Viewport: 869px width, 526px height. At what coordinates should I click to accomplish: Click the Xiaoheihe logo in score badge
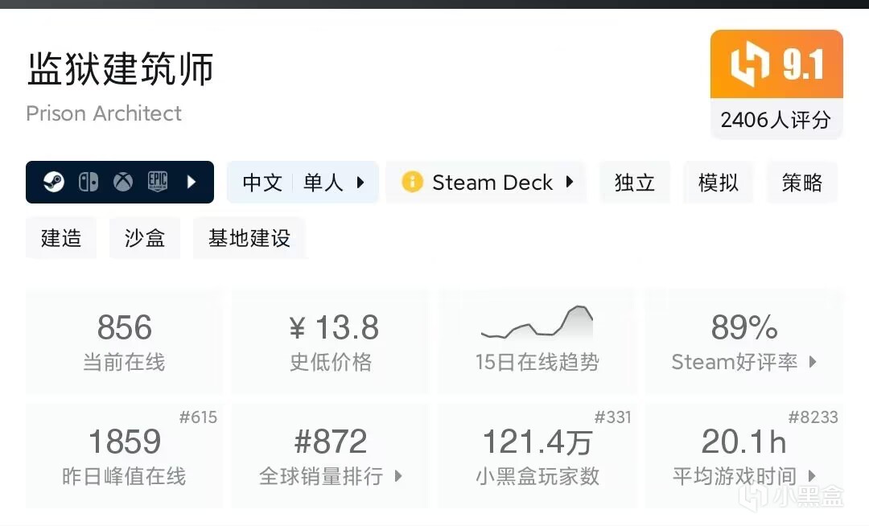[x=750, y=66]
